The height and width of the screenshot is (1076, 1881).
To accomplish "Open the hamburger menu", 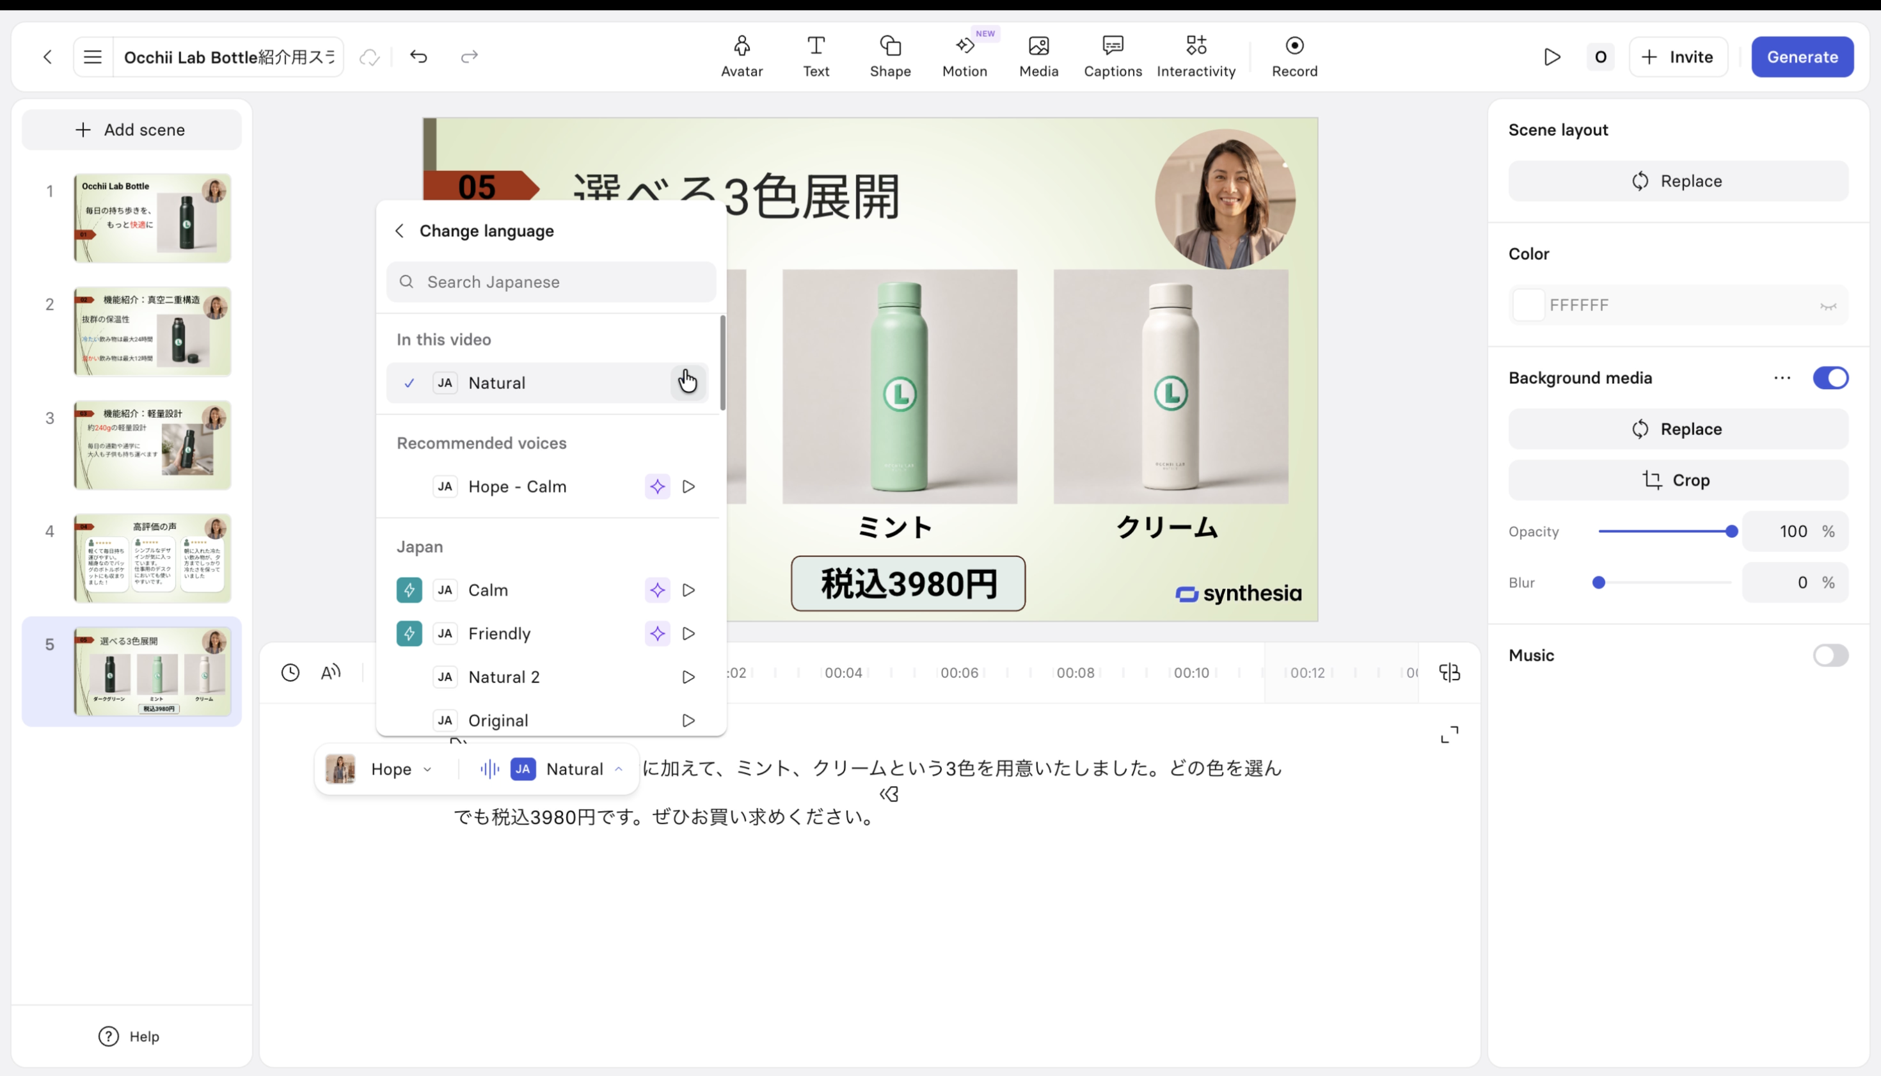I will 92,56.
